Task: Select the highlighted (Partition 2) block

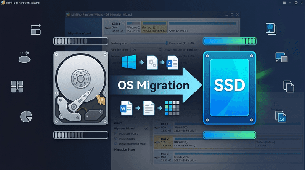Action: coord(154,27)
